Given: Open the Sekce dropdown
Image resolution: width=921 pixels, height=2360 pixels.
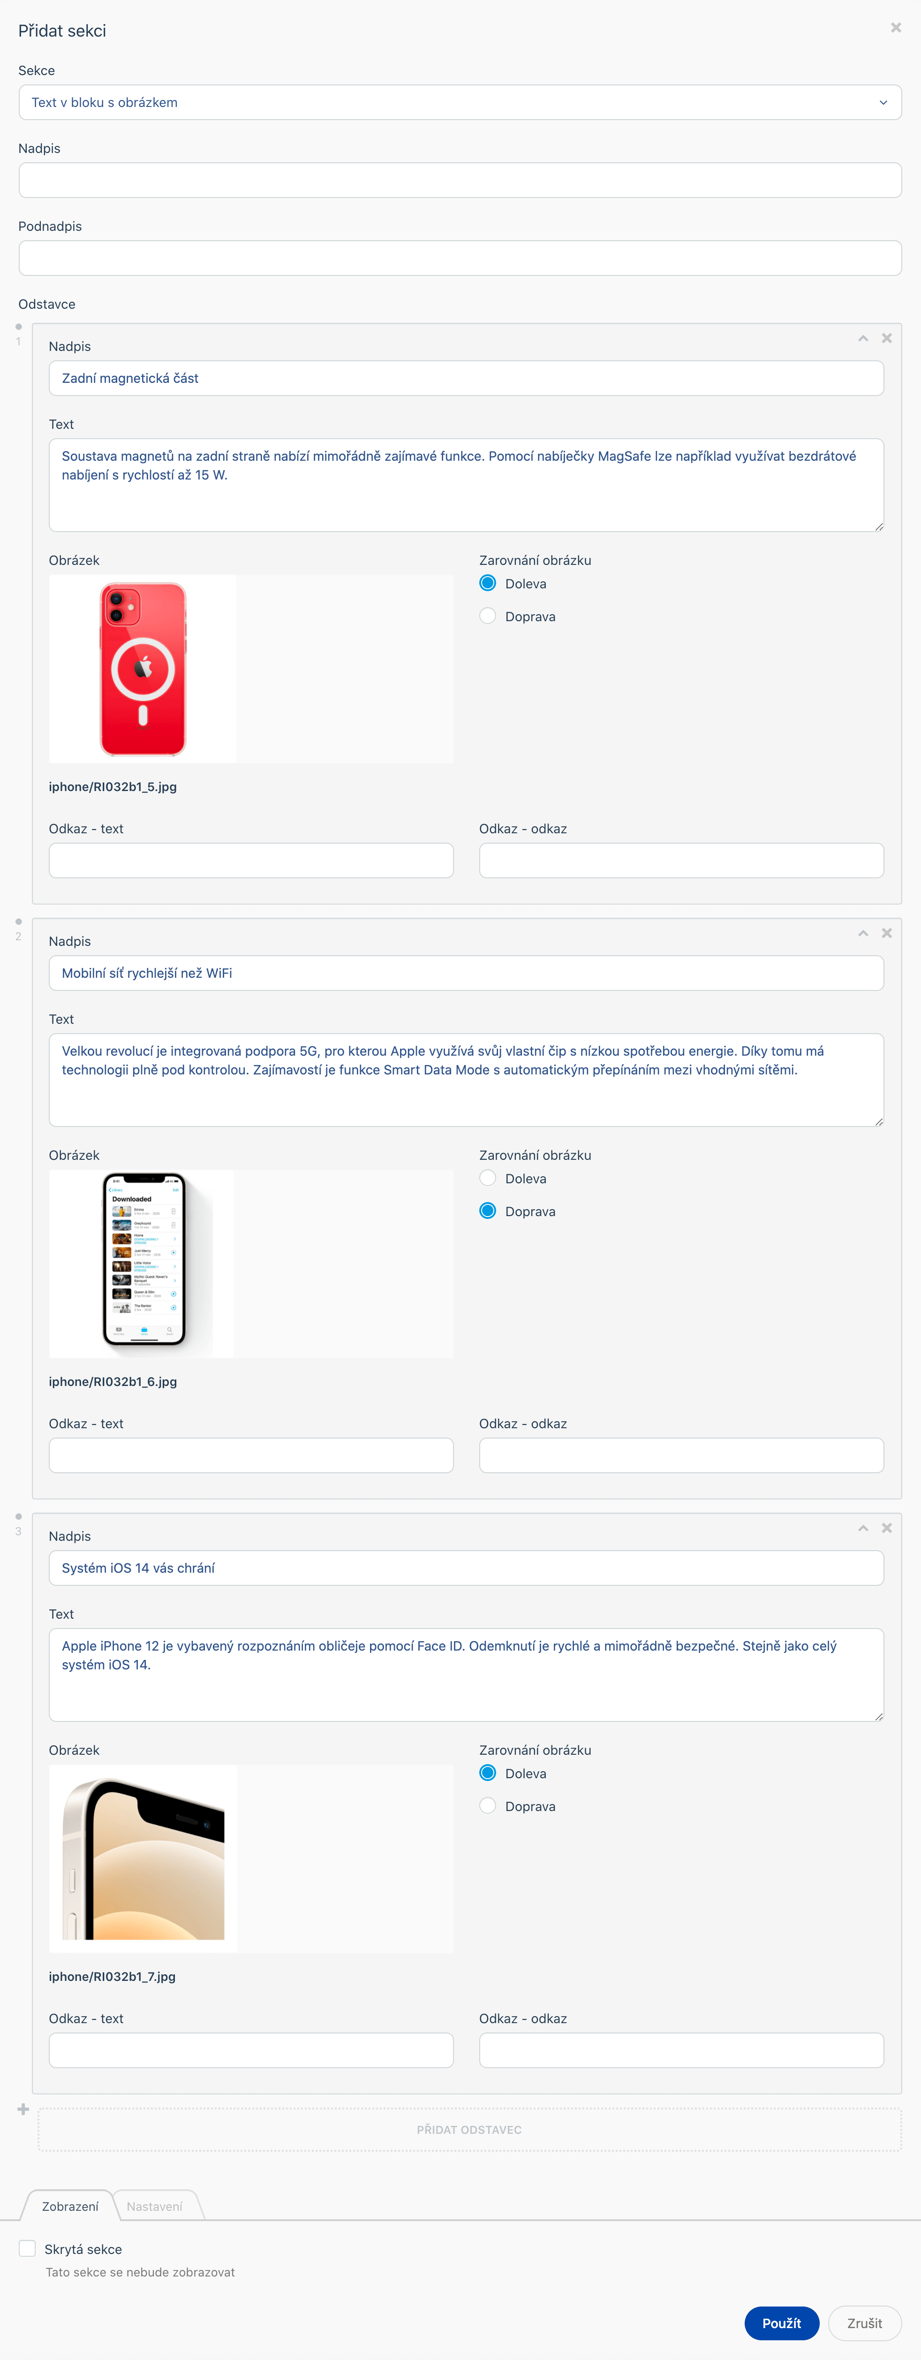Looking at the screenshot, I should [x=460, y=103].
